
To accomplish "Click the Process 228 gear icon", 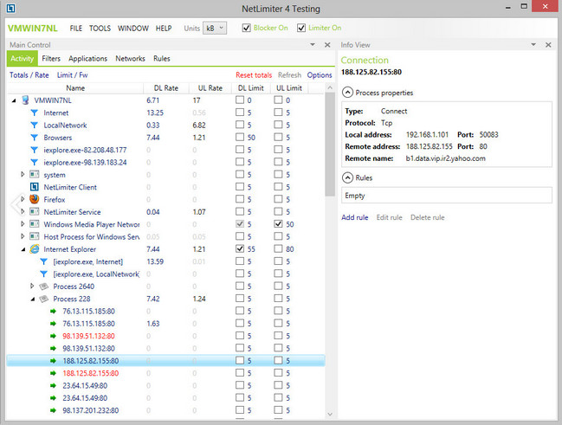I will click(x=43, y=299).
